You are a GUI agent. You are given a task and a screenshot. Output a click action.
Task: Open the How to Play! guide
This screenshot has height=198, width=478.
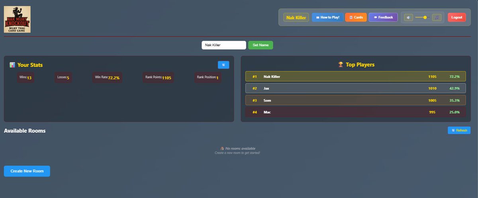(327, 18)
